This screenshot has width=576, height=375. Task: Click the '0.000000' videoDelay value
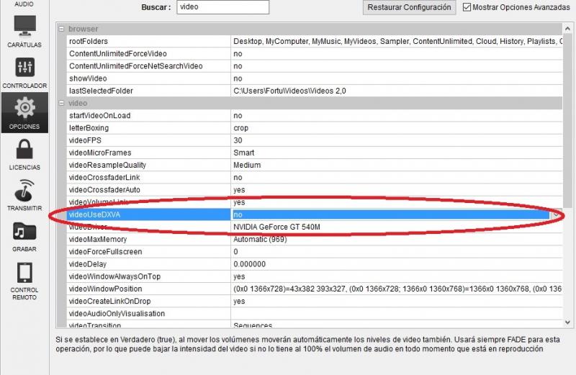[249, 264]
